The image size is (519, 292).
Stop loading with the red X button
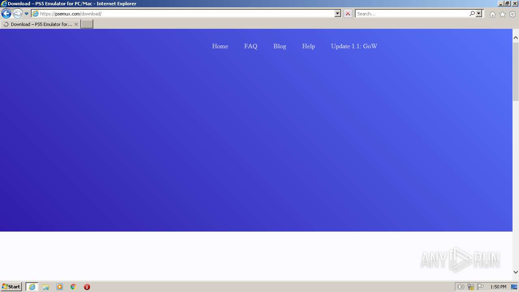click(x=348, y=13)
